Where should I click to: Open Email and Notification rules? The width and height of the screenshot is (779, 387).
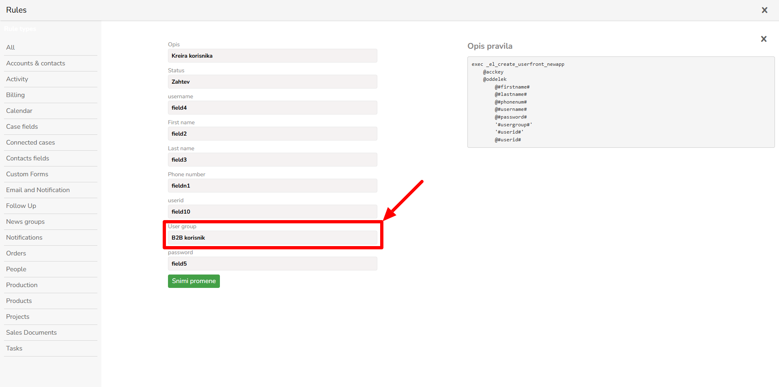(38, 190)
